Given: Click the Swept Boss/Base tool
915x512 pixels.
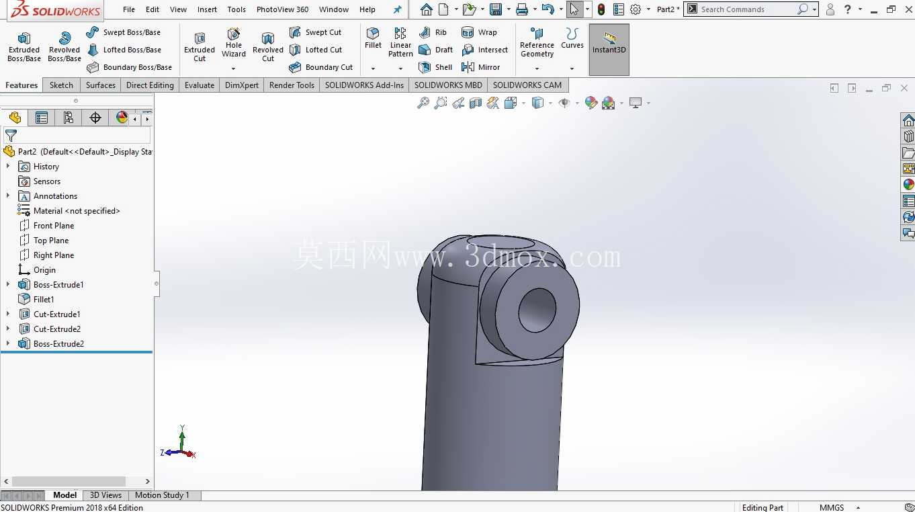Looking at the screenshot, I should point(124,32).
